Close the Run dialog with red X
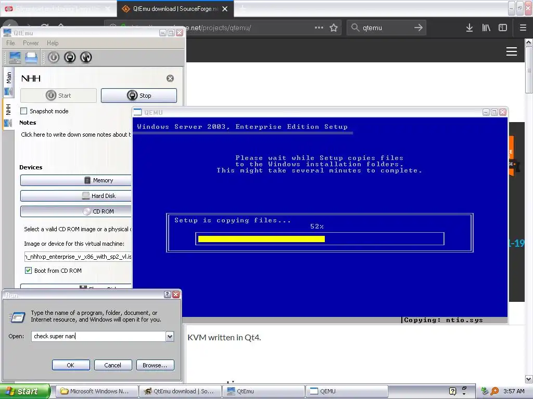The height and width of the screenshot is (399, 533). point(176,294)
